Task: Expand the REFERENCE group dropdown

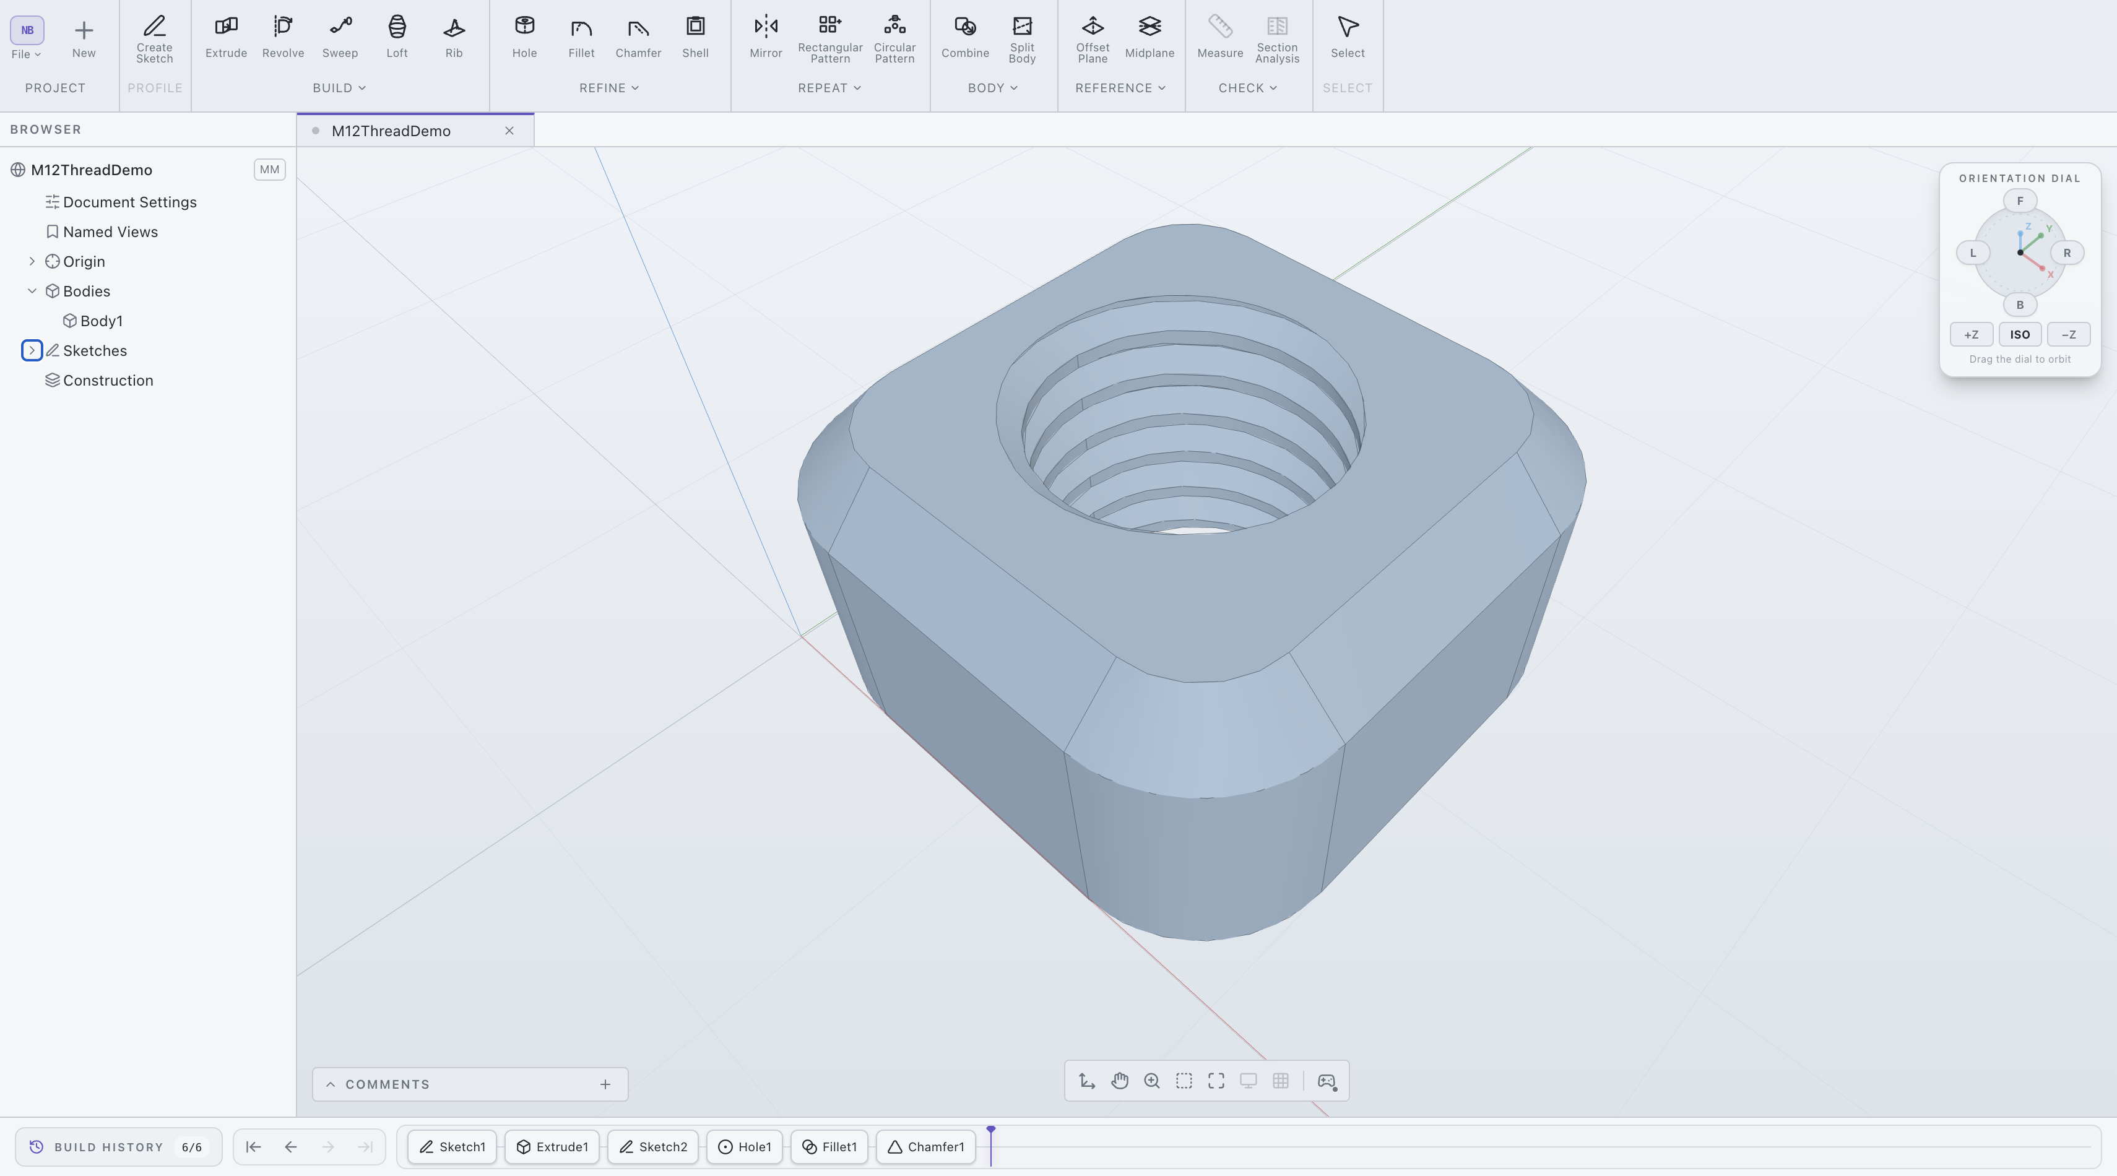Action: [1120, 88]
